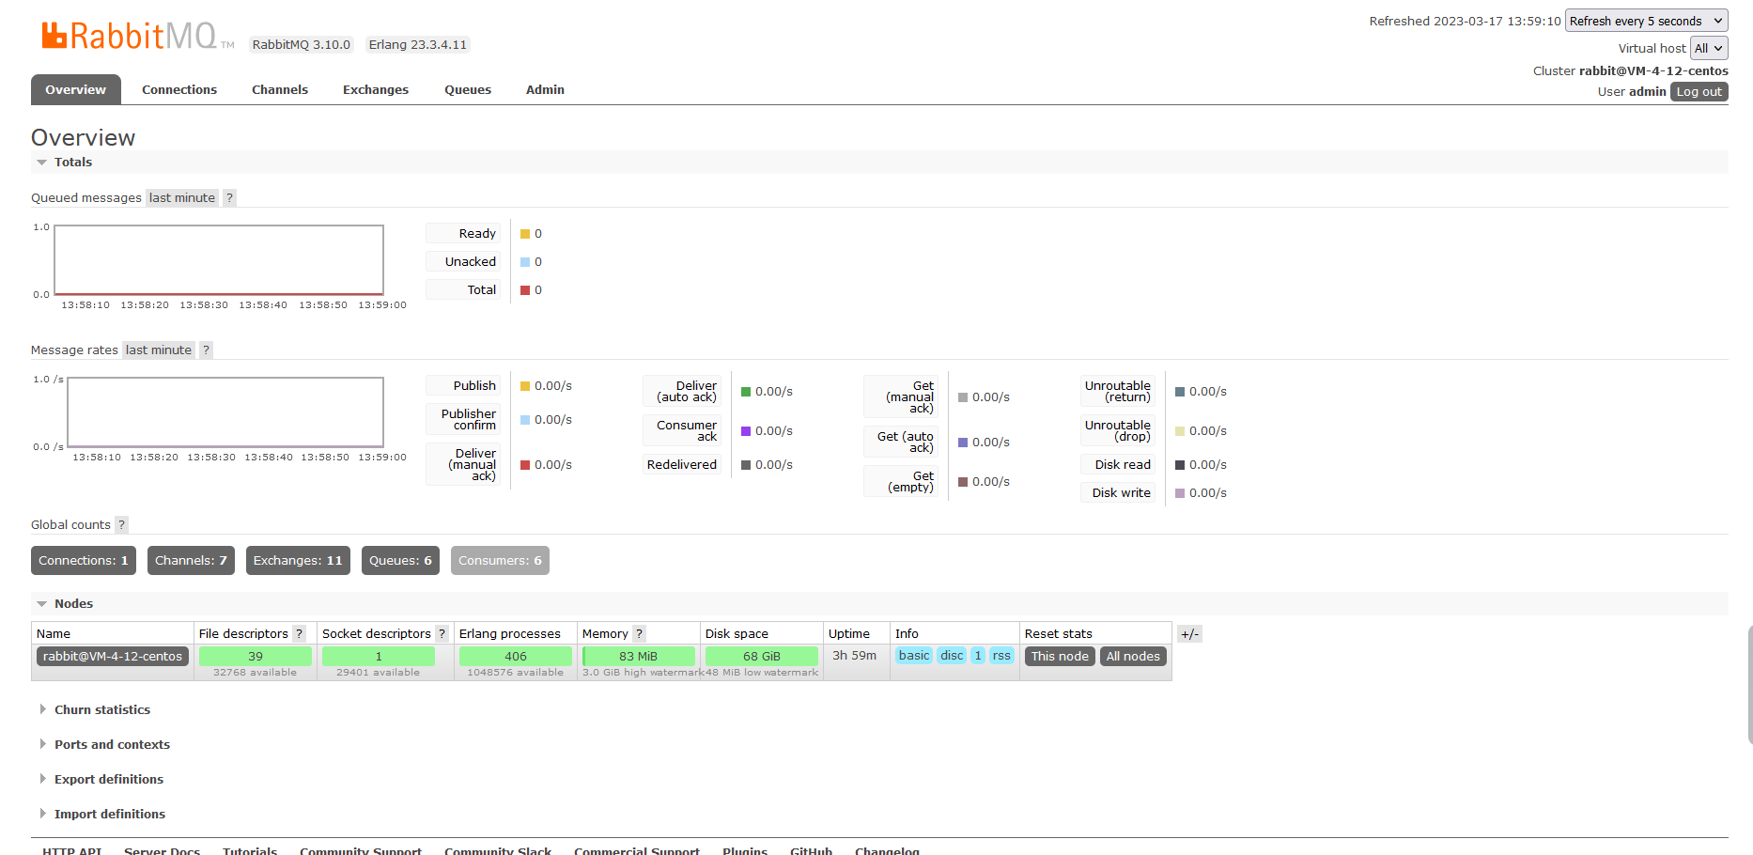Click the disc info tag
Viewport: 1753px width, 855px height.
[x=952, y=655]
